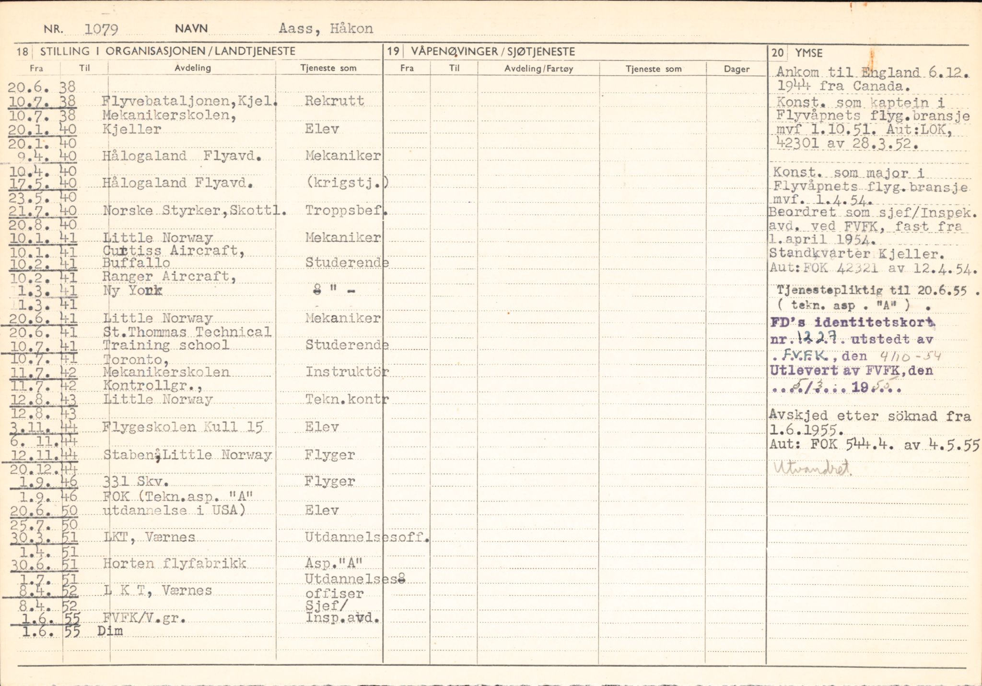Select Curtiss Aircraft, entry

click(174, 250)
